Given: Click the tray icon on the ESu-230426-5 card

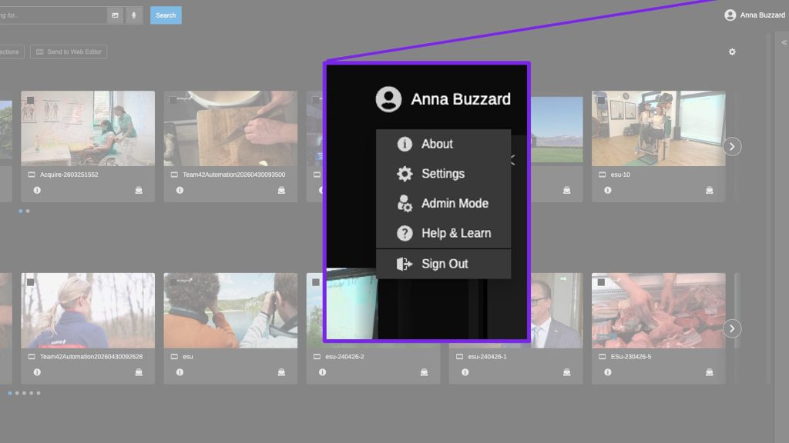Looking at the screenshot, I should click(710, 372).
